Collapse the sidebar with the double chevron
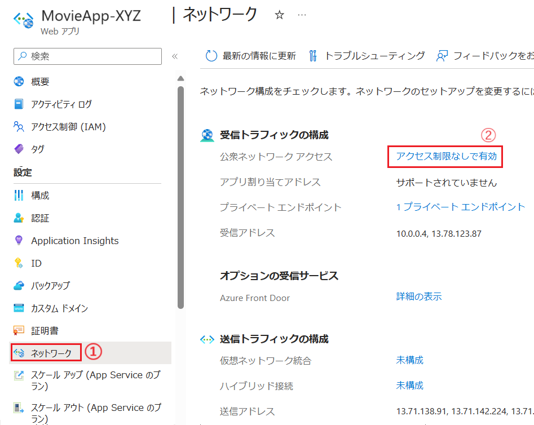Viewport: 534px width, 425px height. [175, 56]
